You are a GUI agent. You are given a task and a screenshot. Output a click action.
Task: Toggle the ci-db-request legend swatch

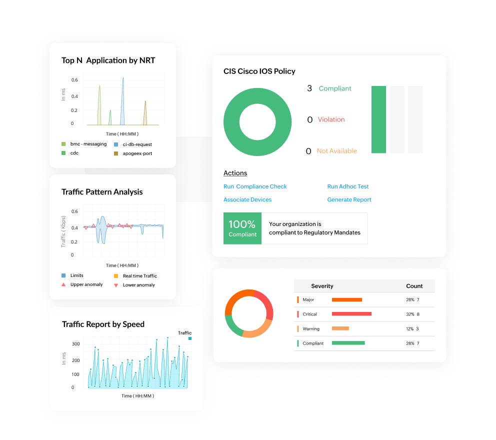(116, 144)
